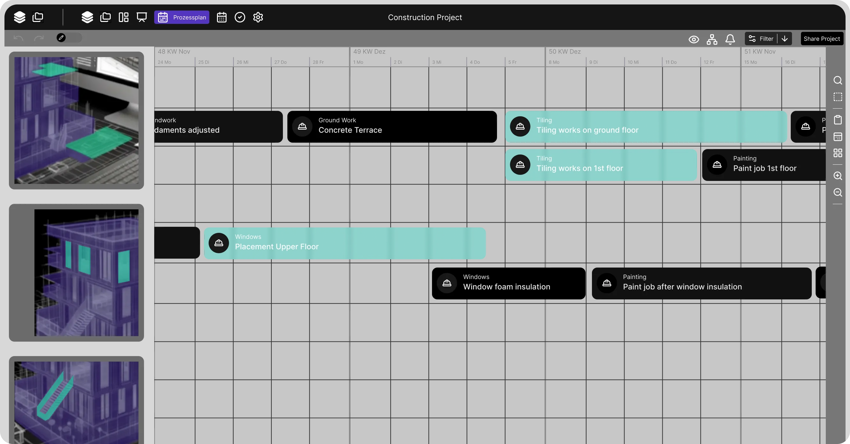Toggle visibility with the eye icon
The width and height of the screenshot is (850, 444).
tap(694, 39)
